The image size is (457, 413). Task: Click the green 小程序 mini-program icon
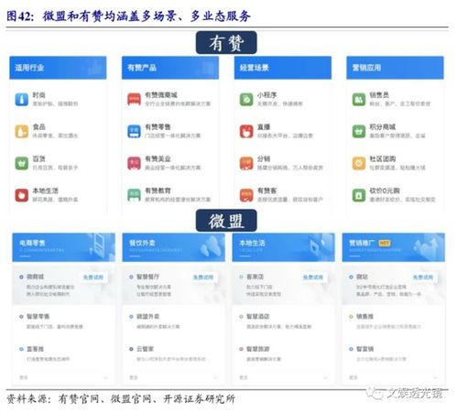[x=246, y=100]
